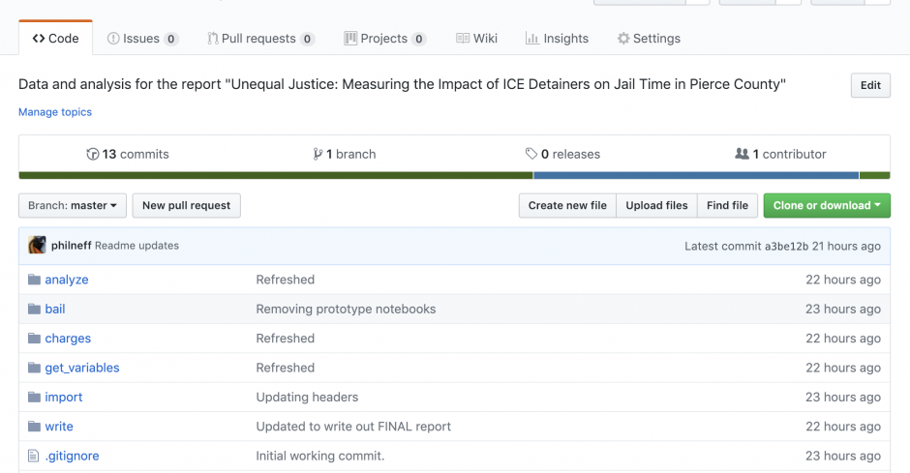The width and height of the screenshot is (910, 473).
Task: Click New pull request button
Action: 186,206
